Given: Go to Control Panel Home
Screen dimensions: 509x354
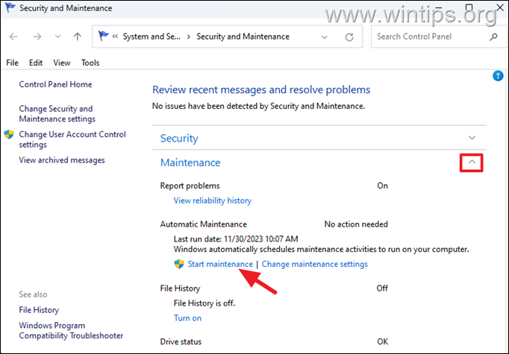Looking at the screenshot, I should 55,84.
